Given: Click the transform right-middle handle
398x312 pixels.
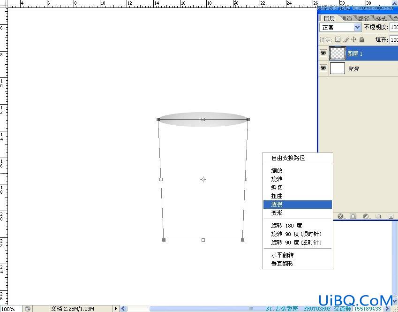Looking at the screenshot, I should [246, 179].
